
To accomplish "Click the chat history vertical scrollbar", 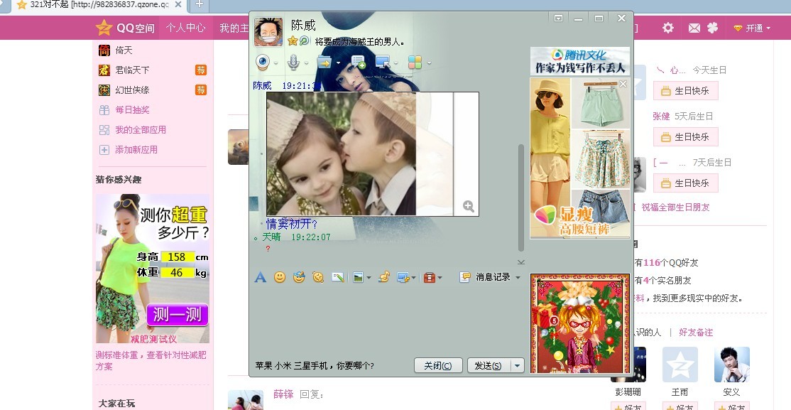I will pyautogui.click(x=521, y=198).
